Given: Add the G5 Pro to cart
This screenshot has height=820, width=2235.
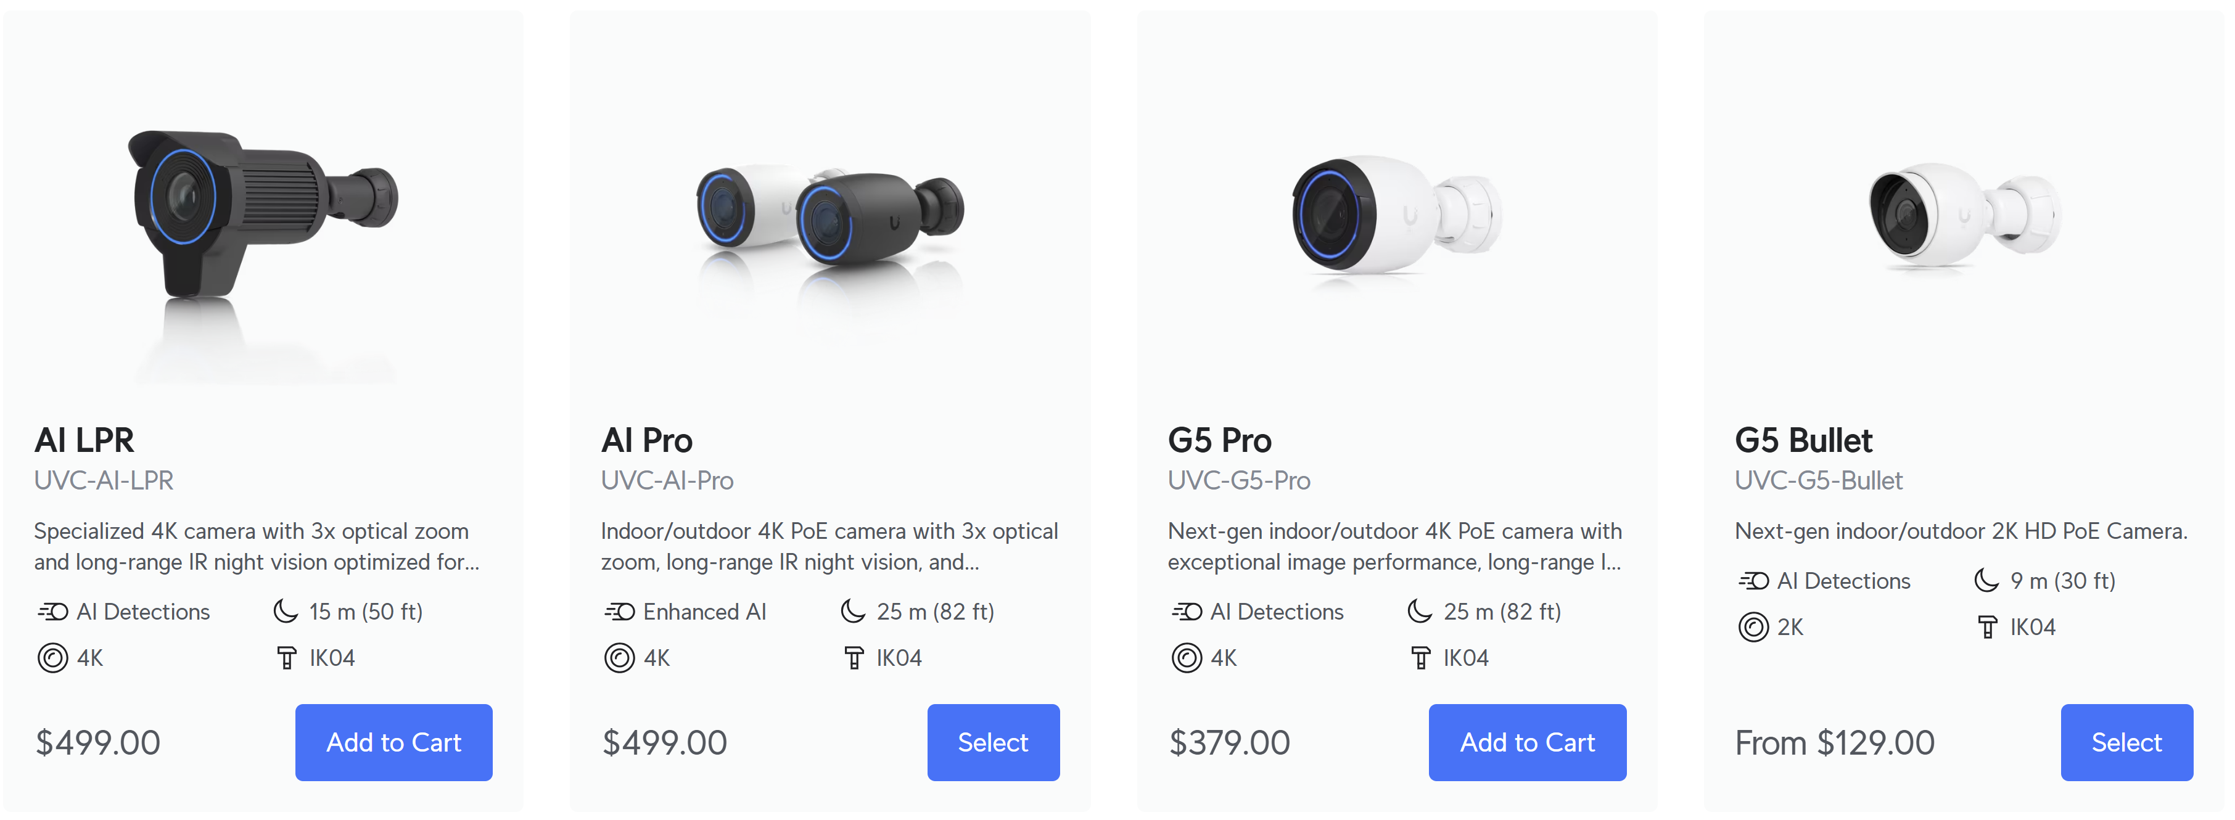Looking at the screenshot, I should tap(1528, 742).
